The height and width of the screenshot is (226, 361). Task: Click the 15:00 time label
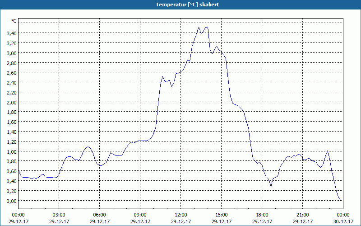(221, 215)
